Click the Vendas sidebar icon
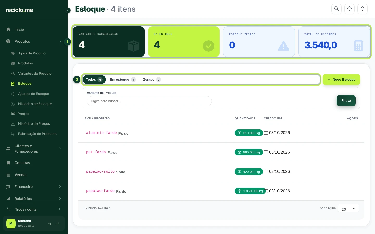 (8, 175)
